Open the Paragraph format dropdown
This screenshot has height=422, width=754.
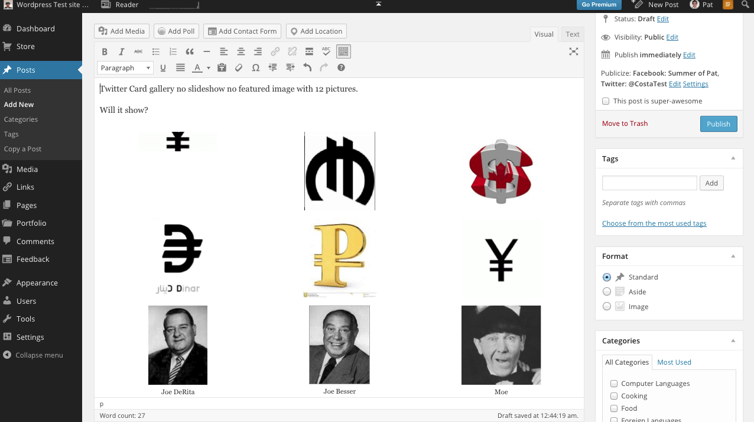click(x=125, y=68)
